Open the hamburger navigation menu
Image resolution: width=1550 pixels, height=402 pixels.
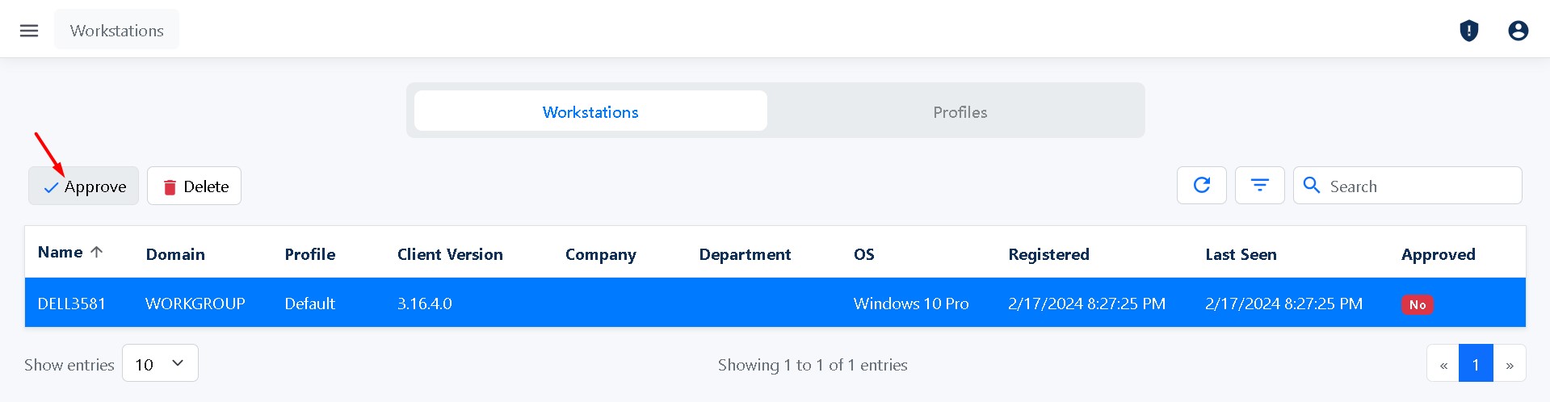(x=29, y=31)
